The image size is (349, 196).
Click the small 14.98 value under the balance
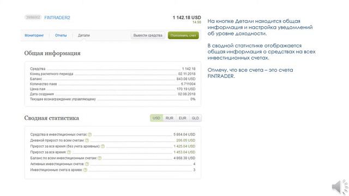(197, 22)
